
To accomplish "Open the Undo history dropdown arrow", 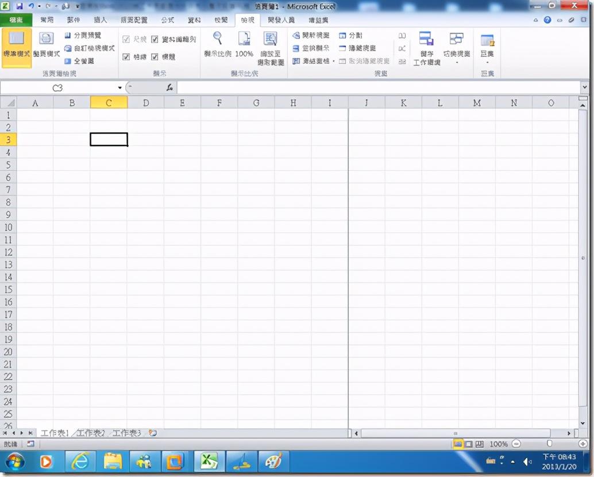I will (x=40, y=6).
